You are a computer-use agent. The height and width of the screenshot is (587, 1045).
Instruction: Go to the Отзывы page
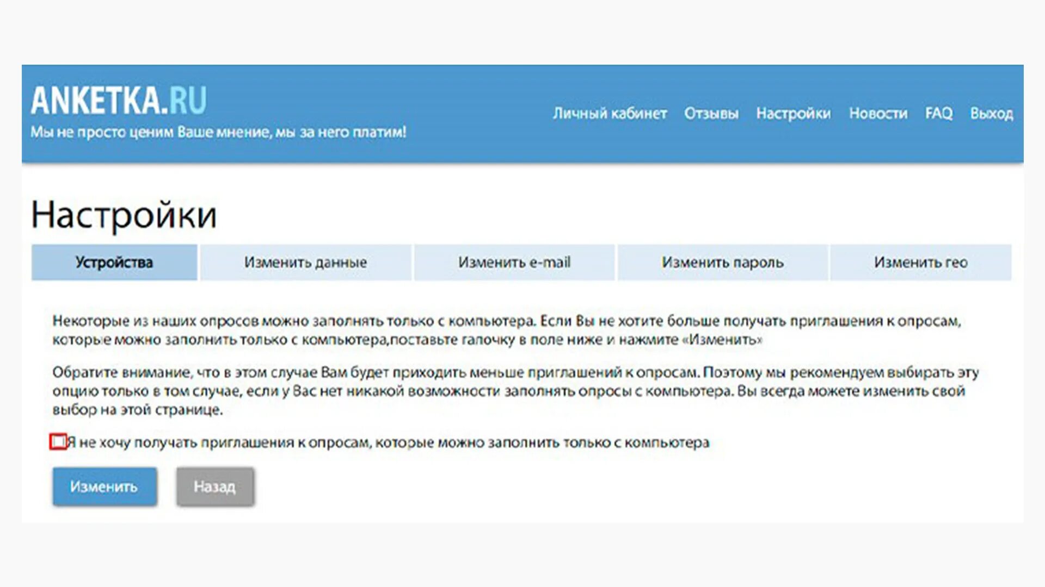click(711, 114)
